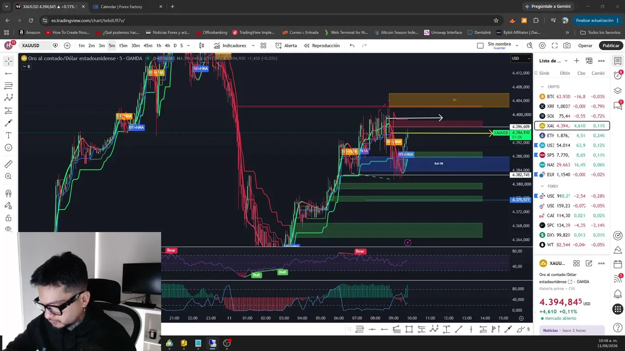Expand the collapsed indicator legend arrow showing 8
The width and height of the screenshot is (625, 351).
[x=26, y=66]
